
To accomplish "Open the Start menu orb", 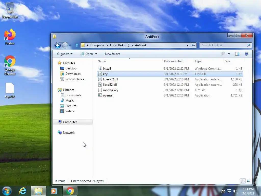I will pos(7,191).
